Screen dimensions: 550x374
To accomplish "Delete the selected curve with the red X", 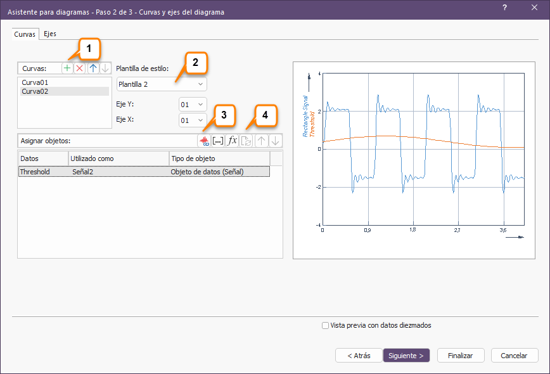I will pos(79,68).
